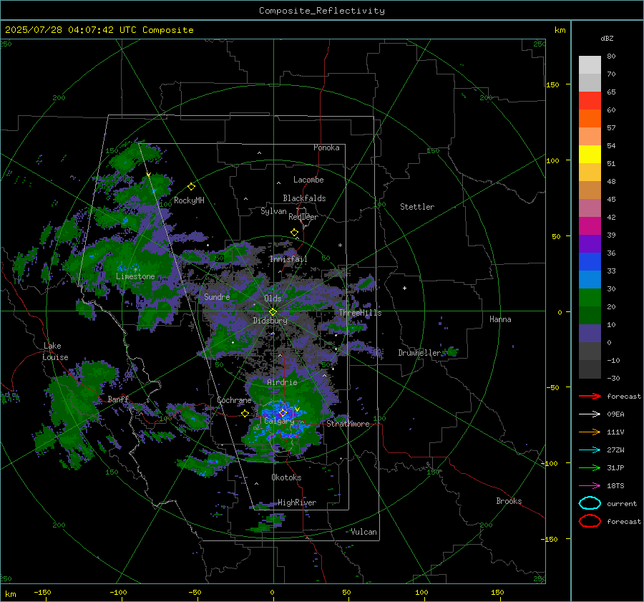
Task: Pick the bright yellow swatch in dBZ scale
Action: point(590,155)
